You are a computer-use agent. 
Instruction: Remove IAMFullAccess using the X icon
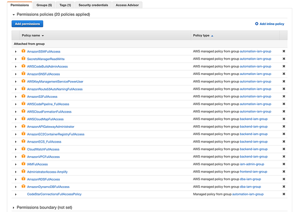pos(284,164)
